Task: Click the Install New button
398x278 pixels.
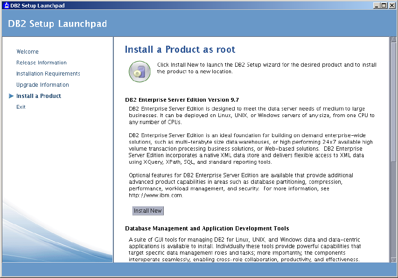Action: (147, 210)
